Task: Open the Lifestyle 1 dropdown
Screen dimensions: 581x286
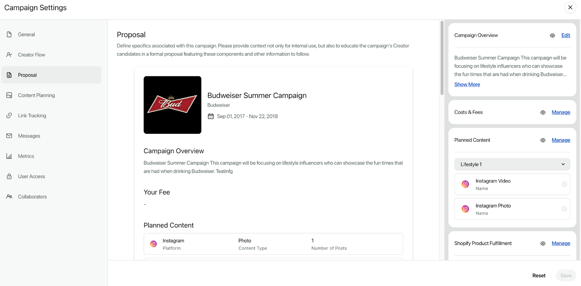Action: point(512,164)
